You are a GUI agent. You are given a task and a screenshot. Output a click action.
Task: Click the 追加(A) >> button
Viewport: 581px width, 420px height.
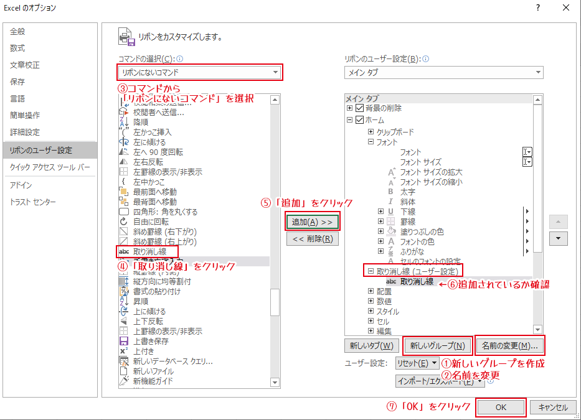312,222
